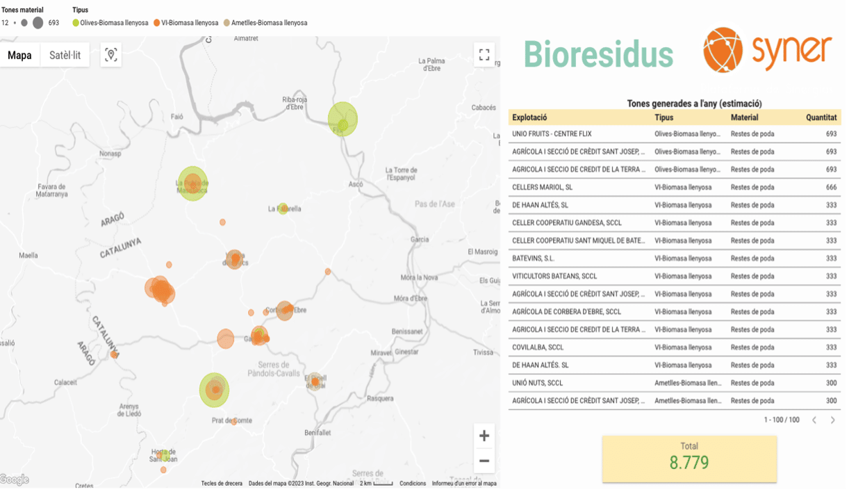Viewport: 849px width, 492px height.
Task: Click green bubble at La Pobla de Massaluca
Action: 192,183
